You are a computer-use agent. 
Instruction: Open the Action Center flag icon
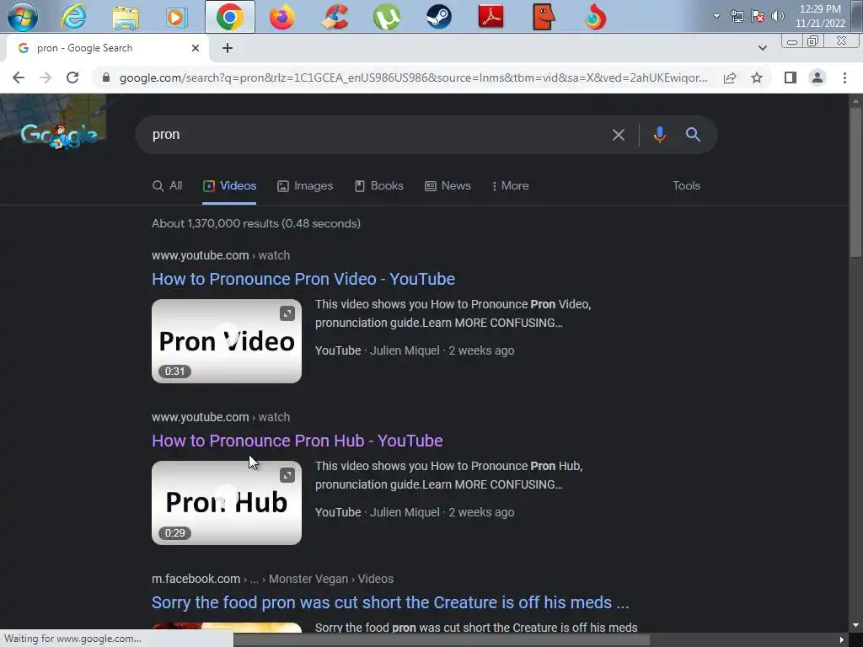point(758,16)
